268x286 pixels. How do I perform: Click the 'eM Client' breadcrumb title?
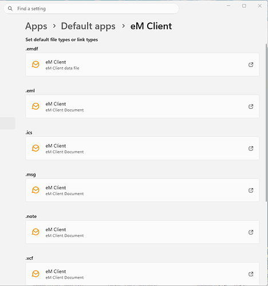(151, 26)
